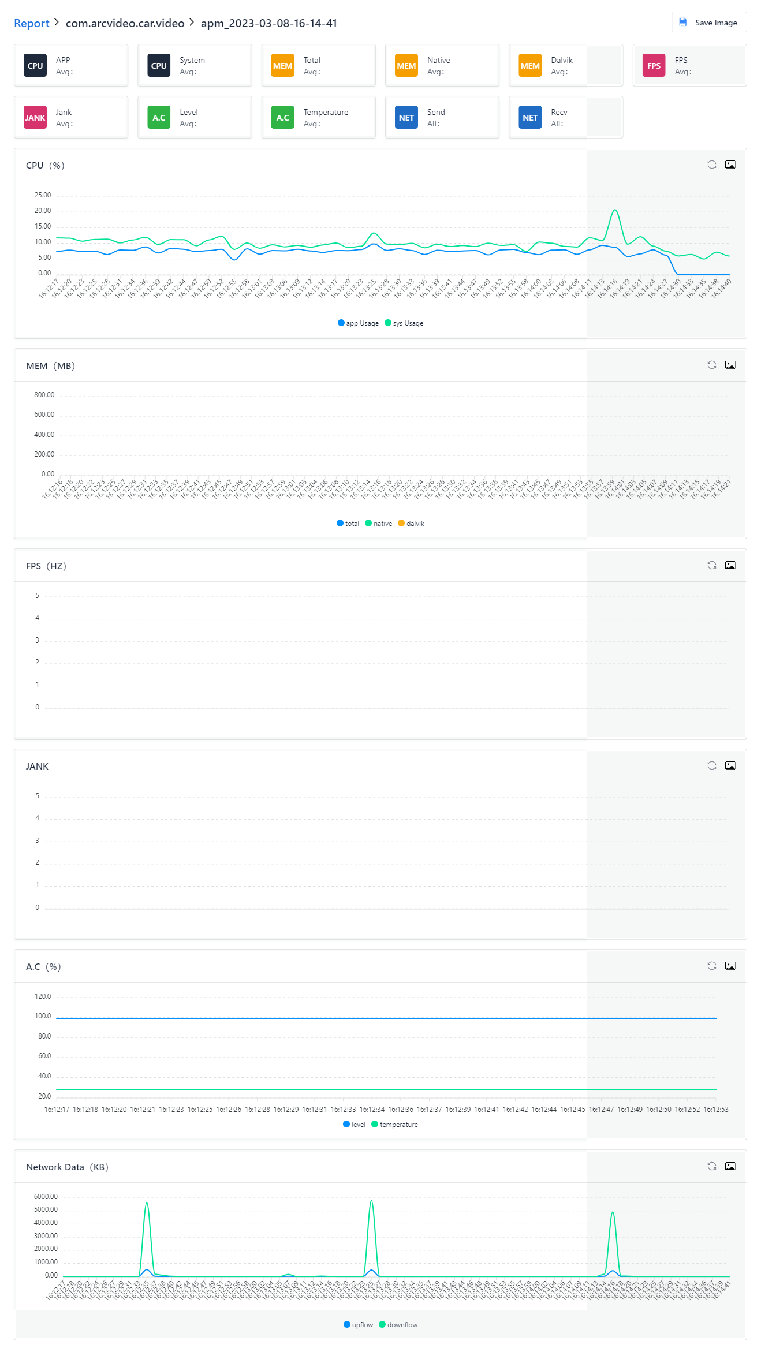Toggle dalvik series in MEM legend
The image size is (761, 1352).
pos(411,524)
